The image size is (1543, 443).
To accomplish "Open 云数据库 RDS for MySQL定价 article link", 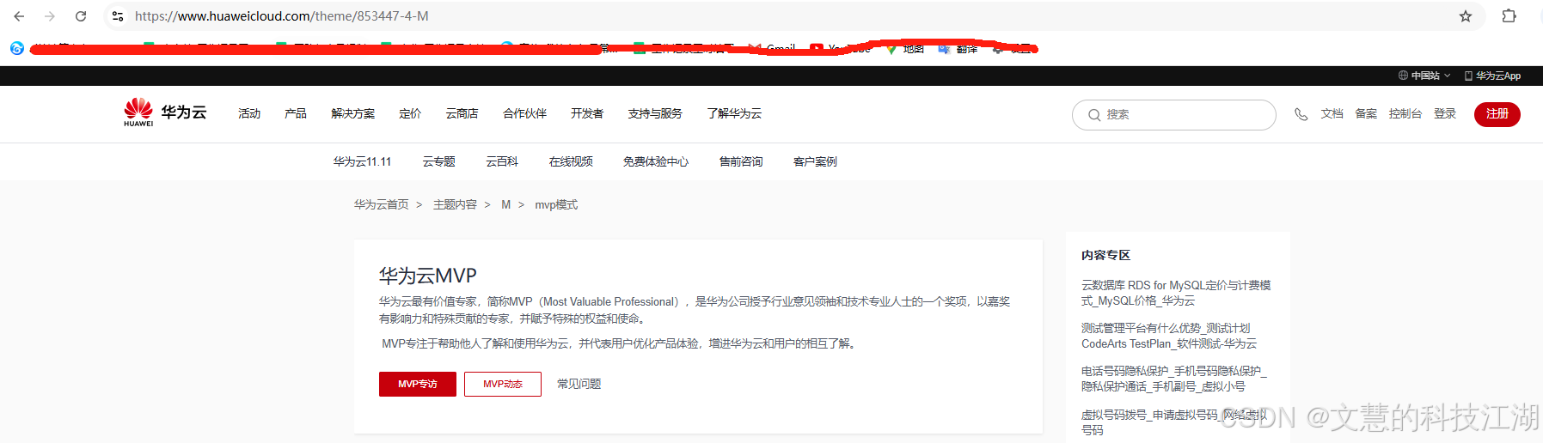I will coord(1176,293).
